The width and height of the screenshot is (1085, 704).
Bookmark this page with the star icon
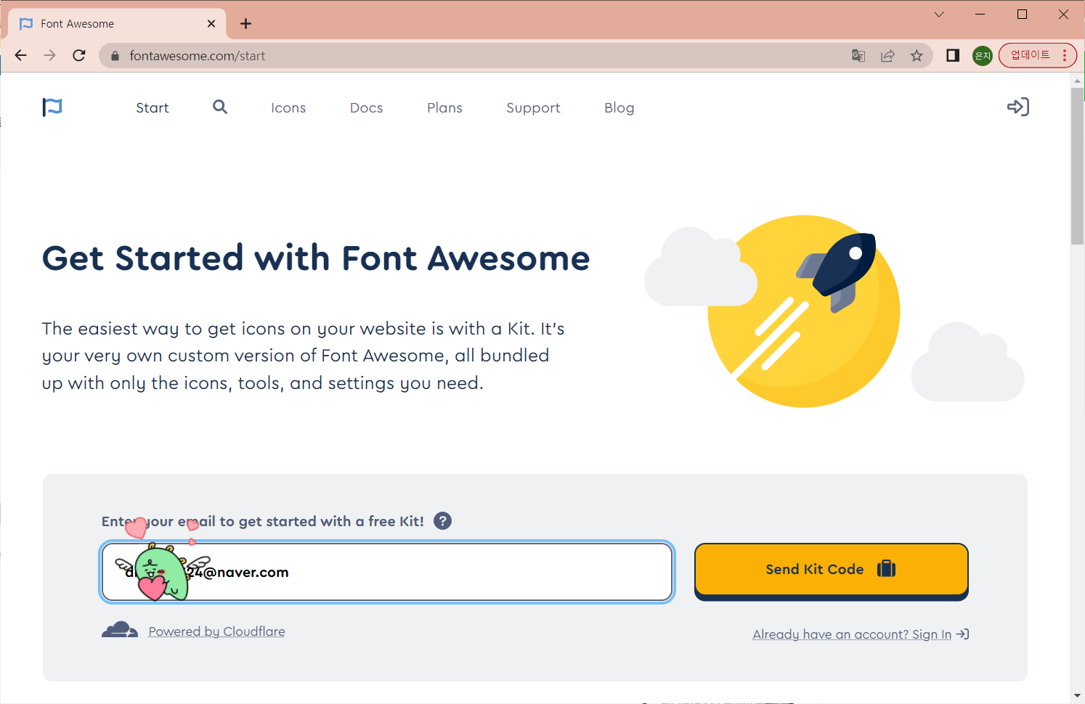point(917,55)
